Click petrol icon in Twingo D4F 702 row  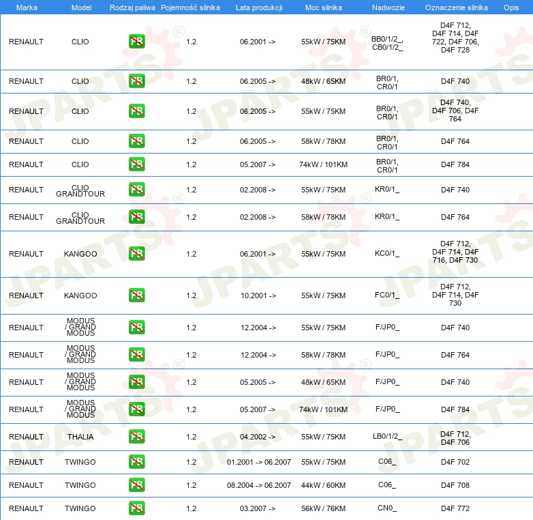[x=136, y=462]
